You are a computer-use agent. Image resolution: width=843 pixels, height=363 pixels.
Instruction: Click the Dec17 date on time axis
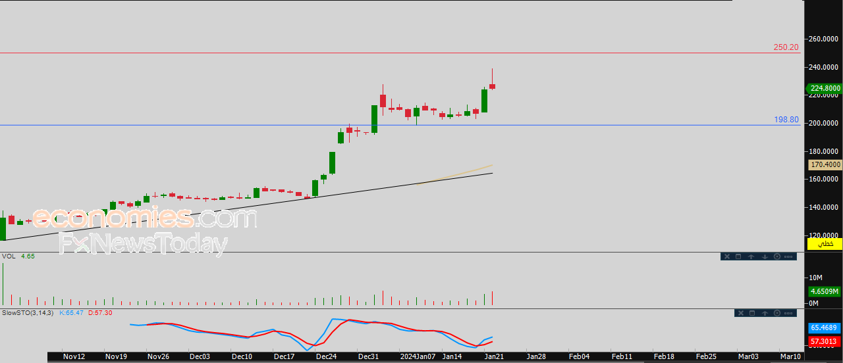click(x=284, y=356)
